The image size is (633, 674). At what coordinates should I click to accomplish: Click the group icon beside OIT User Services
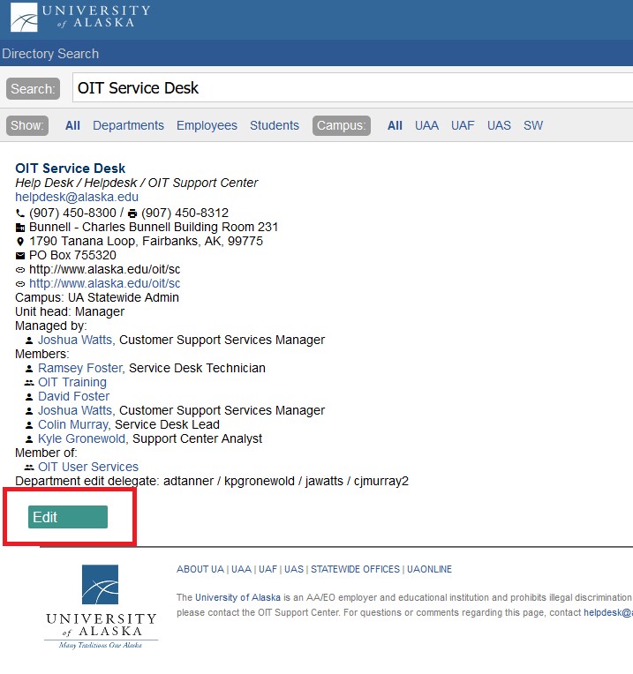29,468
